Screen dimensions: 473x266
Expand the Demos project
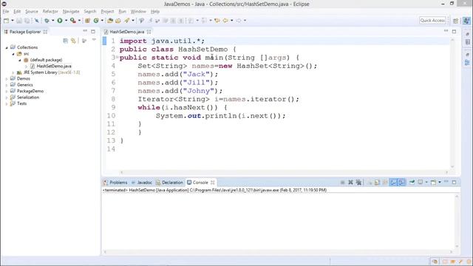pyautogui.click(x=7, y=79)
